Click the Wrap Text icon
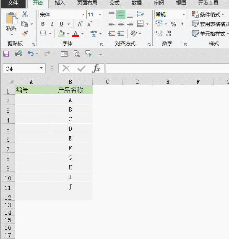Screen dimensions: 229x239 point(140,14)
